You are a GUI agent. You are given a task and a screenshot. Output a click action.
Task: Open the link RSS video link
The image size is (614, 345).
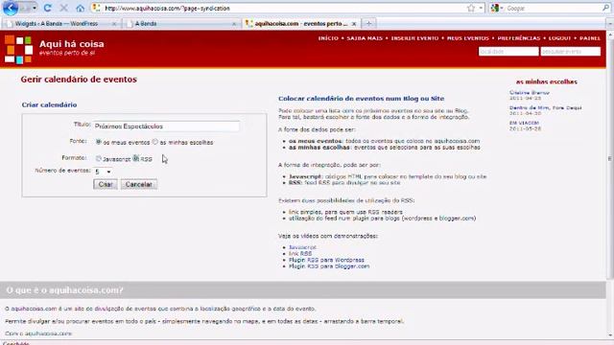[300, 253]
